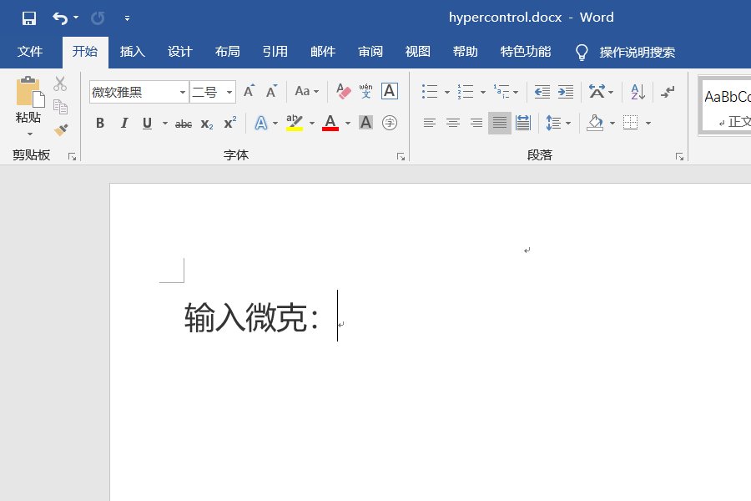Toggle show/hide paragraph marks
This screenshot has width=751, height=501.
tap(667, 94)
